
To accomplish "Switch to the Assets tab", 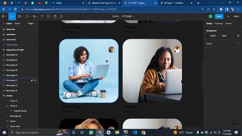I will pos(17,23).
